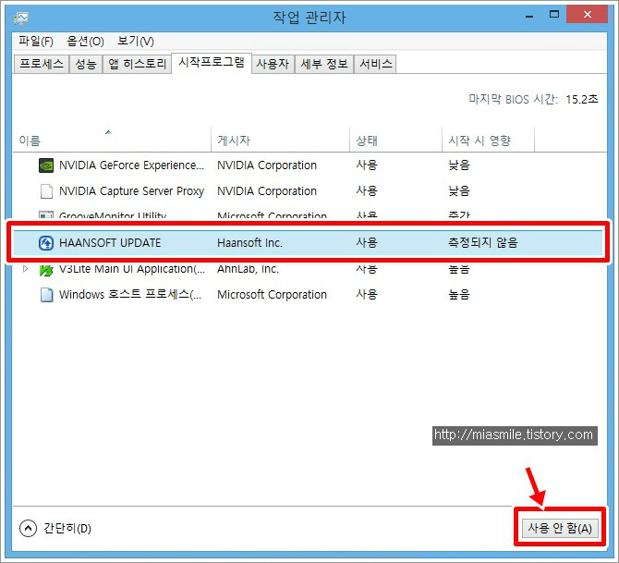Viewport: 619px width, 563px height.
Task: Open the 보기(V) menu
Action: click(x=136, y=41)
